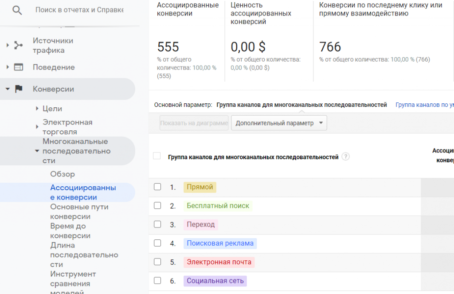Viewport: 454px width, 294px height.
Task: Click the Conversions (Конверсии) flag icon
Action: tap(18, 89)
